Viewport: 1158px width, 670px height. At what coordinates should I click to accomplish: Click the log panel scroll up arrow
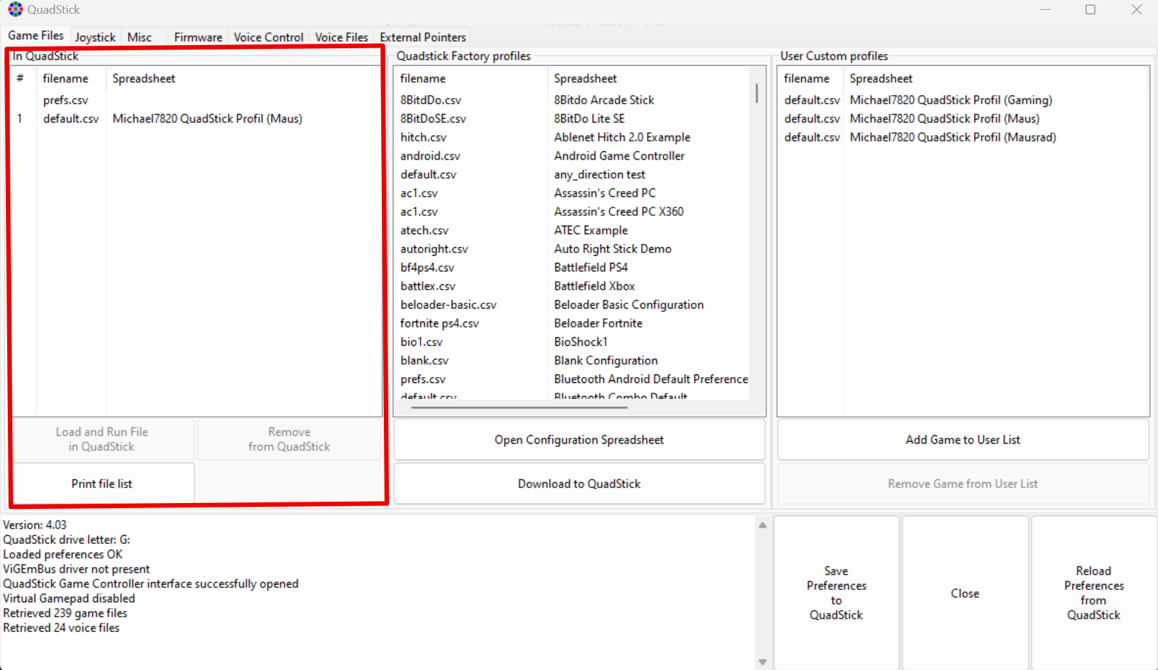pyautogui.click(x=762, y=525)
